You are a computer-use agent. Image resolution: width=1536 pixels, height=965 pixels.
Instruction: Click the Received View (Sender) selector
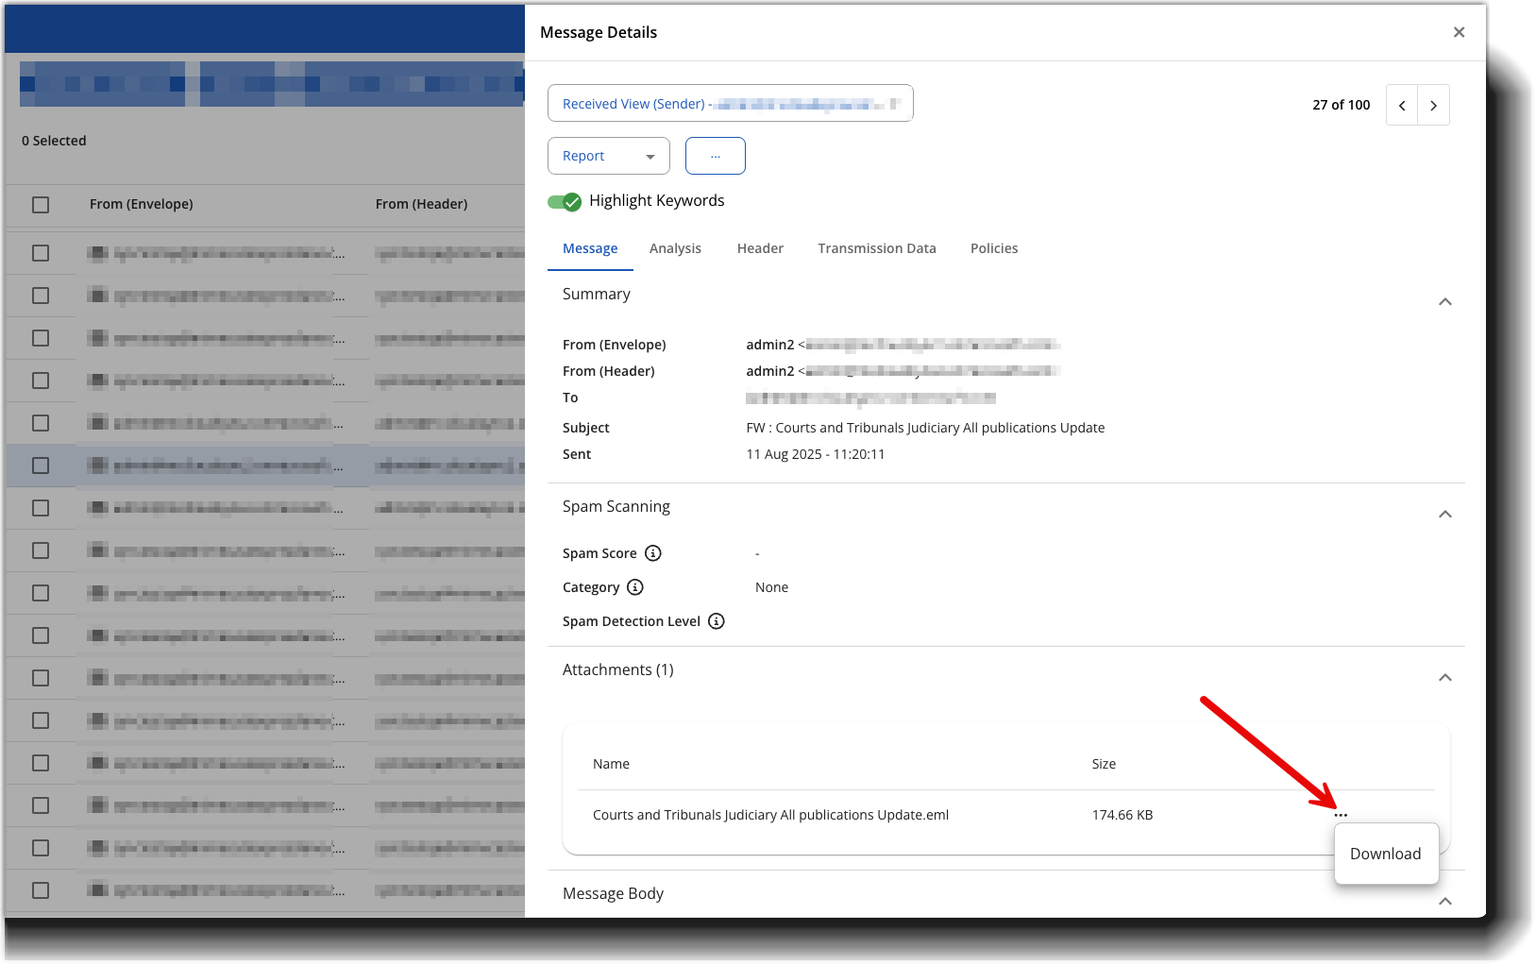tap(730, 104)
